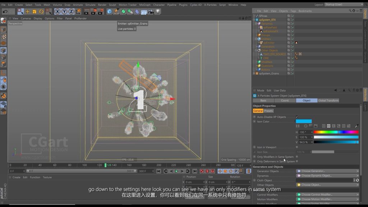Toggle the Z axis lock

coord(71,11)
